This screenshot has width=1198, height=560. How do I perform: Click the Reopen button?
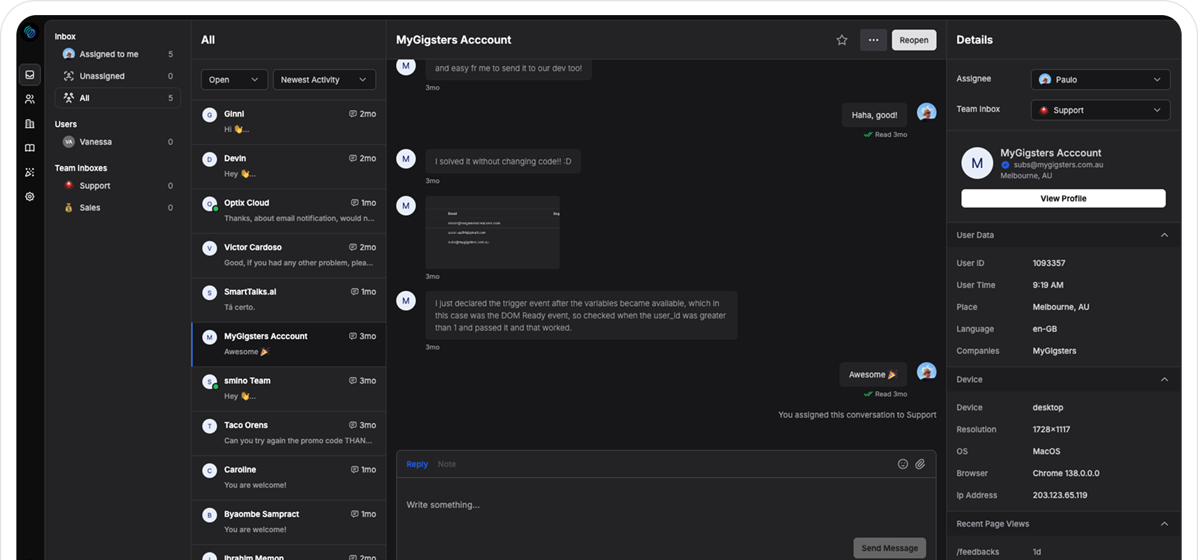913,40
